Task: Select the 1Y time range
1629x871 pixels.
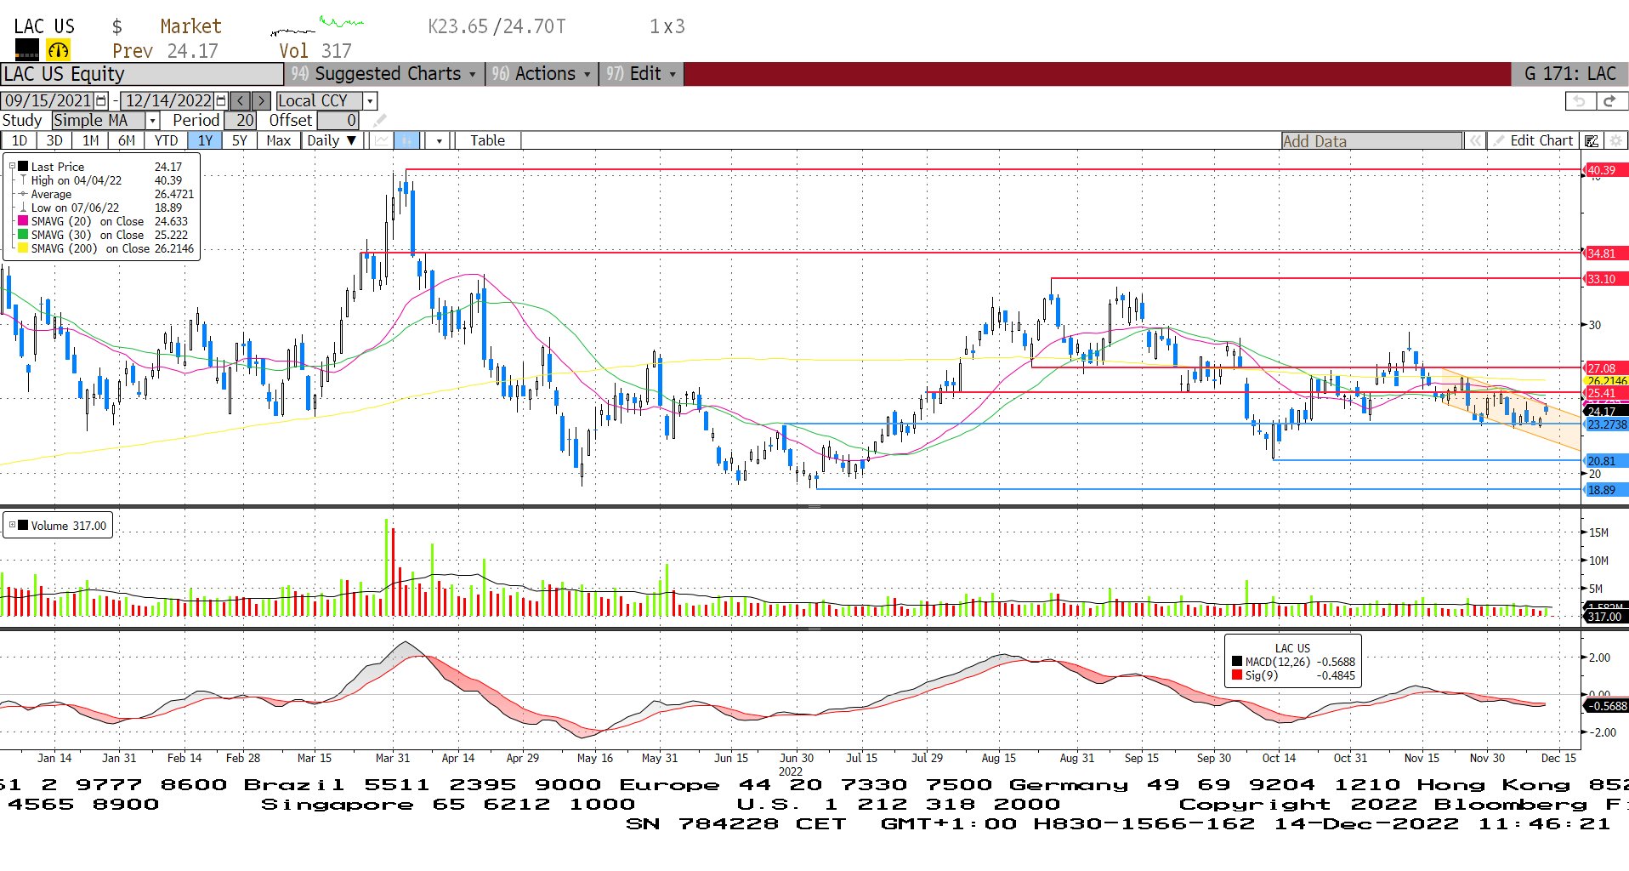Action: 205,140
